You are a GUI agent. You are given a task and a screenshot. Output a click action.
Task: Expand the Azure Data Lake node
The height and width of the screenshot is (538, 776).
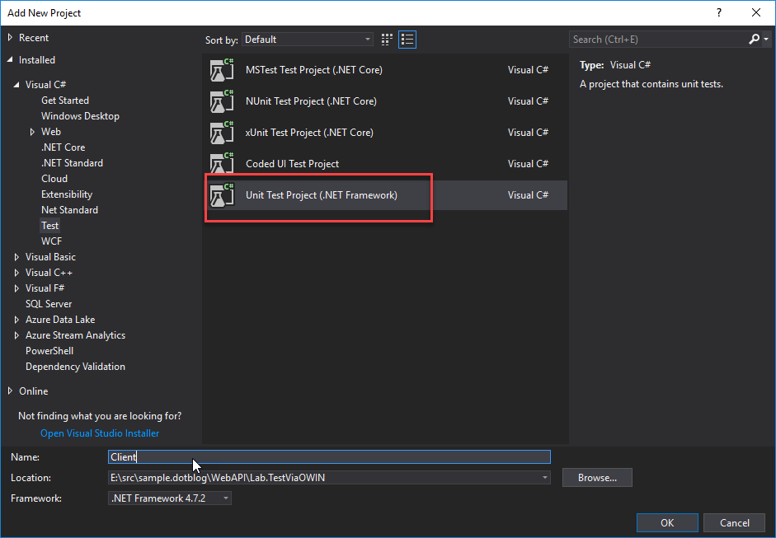[16, 320]
